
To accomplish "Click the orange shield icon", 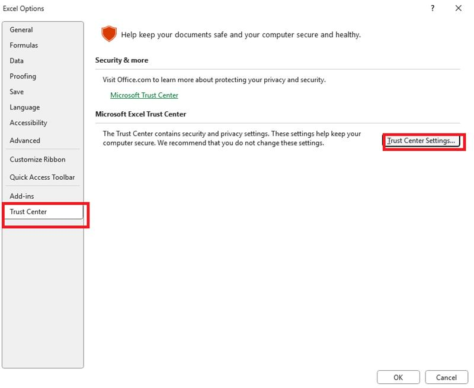I will pyautogui.click(x=109, y=34).
